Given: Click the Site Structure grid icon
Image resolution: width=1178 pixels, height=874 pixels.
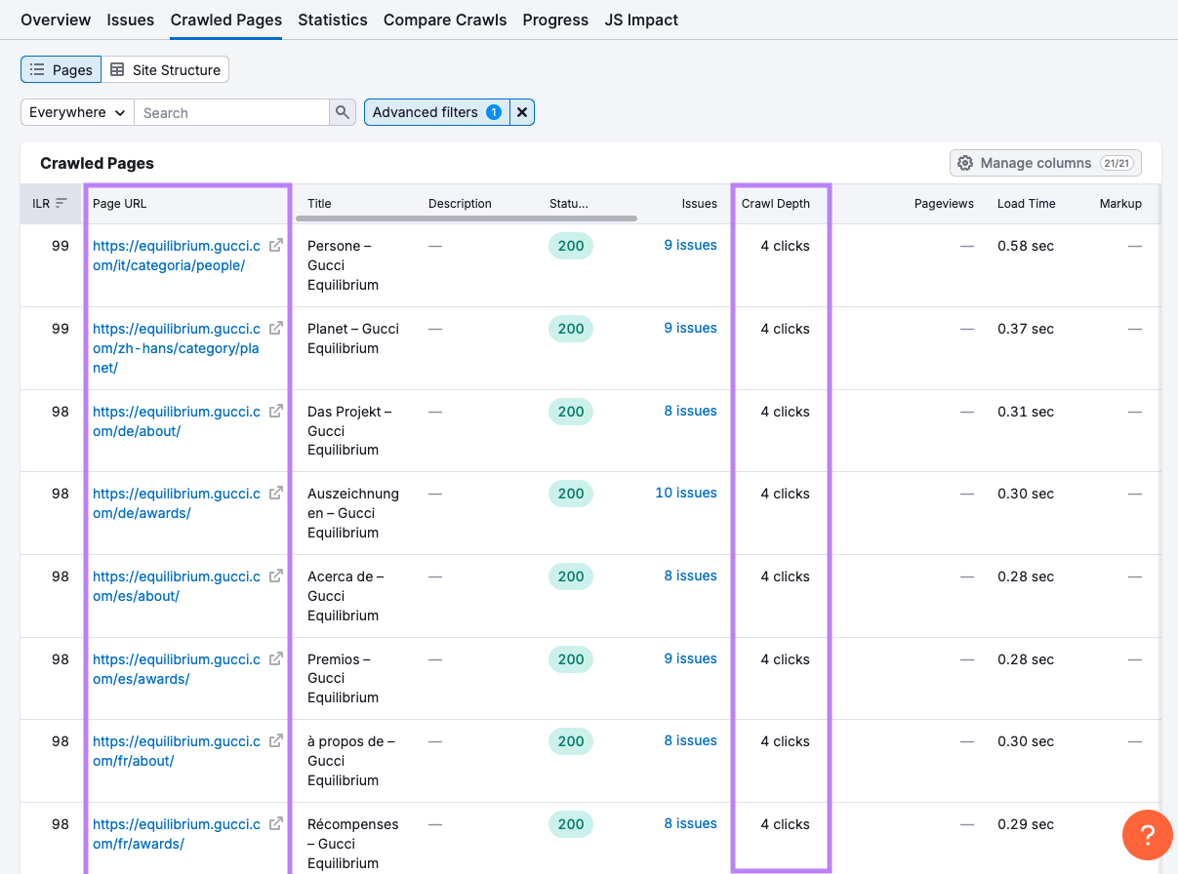Looking at the screenshot, I should coord(116,69).
